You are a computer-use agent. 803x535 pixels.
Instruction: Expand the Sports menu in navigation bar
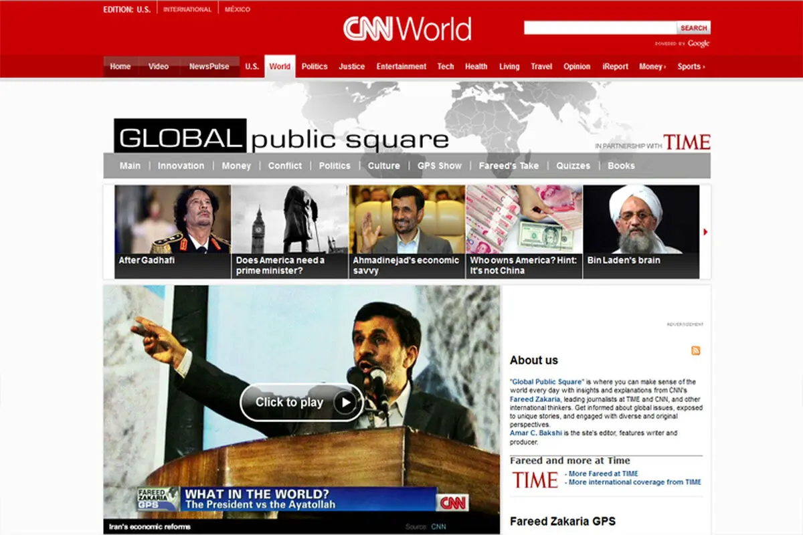click(x=691, y=66)
